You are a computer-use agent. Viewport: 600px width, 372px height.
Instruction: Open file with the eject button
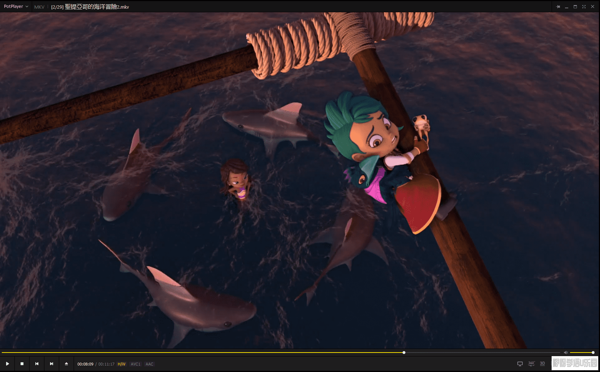click(x=66, y=364)
